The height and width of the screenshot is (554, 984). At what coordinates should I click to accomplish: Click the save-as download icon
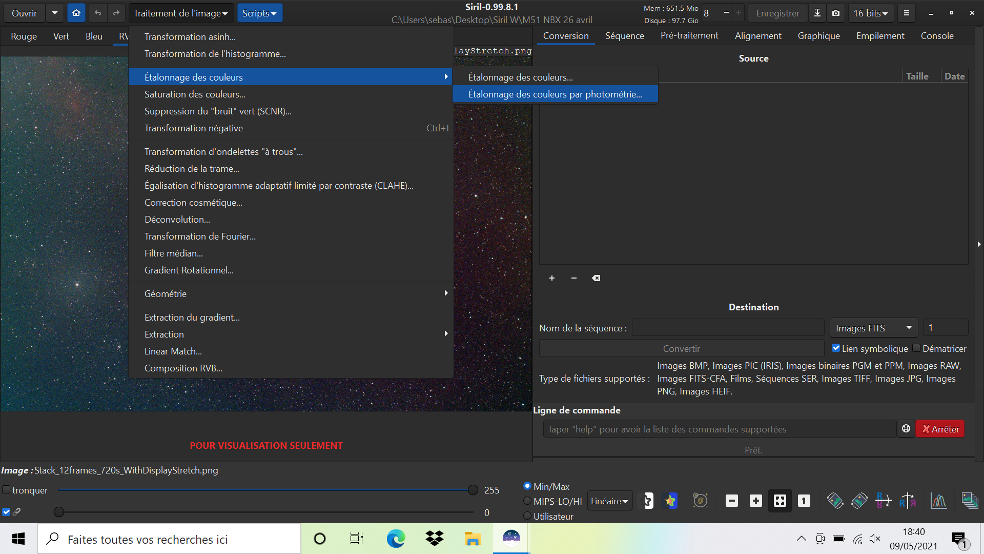coord(817,13)
